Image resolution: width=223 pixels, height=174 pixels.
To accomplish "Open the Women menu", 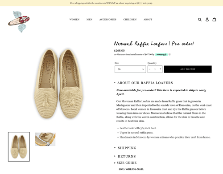I will click(74, 20).
